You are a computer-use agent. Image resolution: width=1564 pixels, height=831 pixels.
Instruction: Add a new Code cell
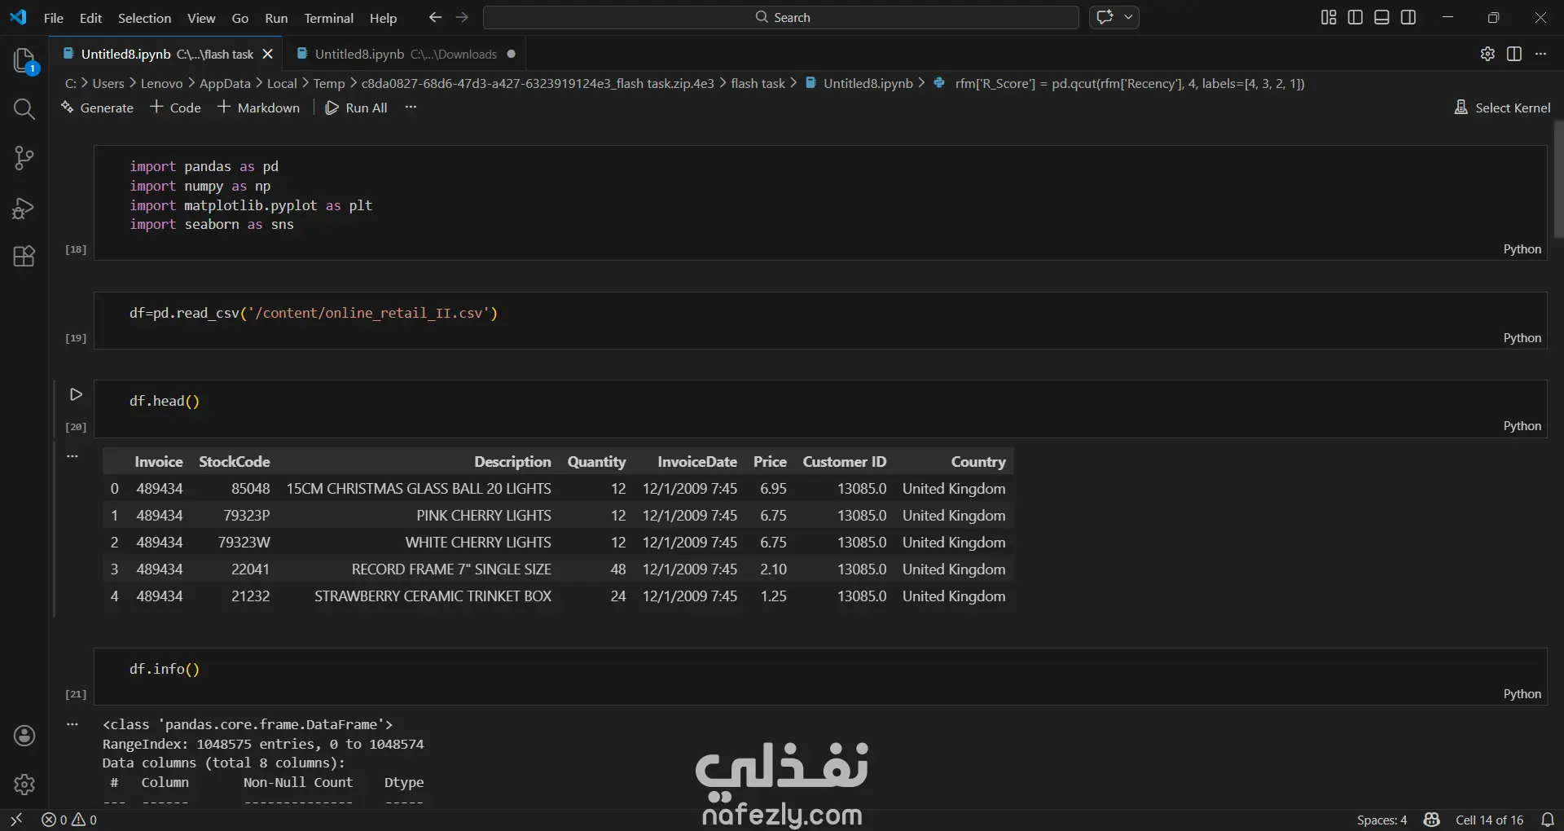click(175, 108)
